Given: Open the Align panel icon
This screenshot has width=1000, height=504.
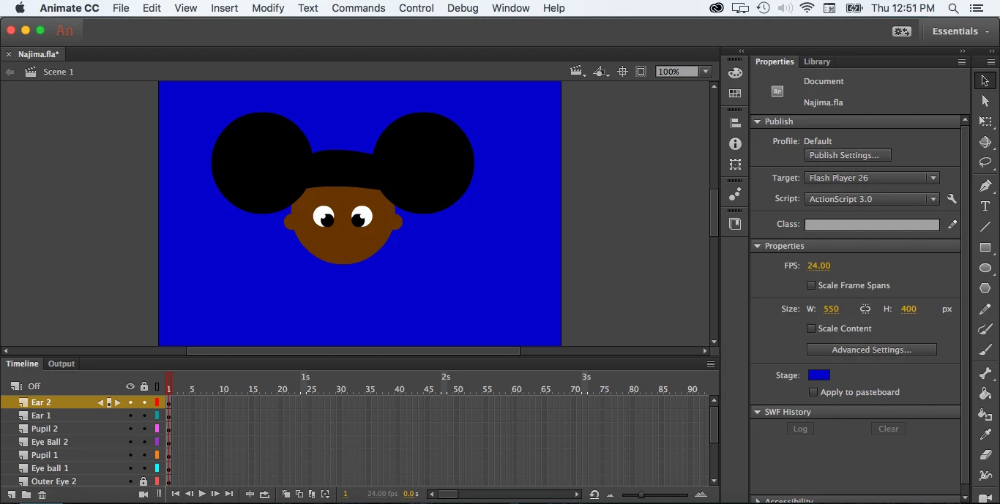Looking at the screenshot, I should point(735,123).
